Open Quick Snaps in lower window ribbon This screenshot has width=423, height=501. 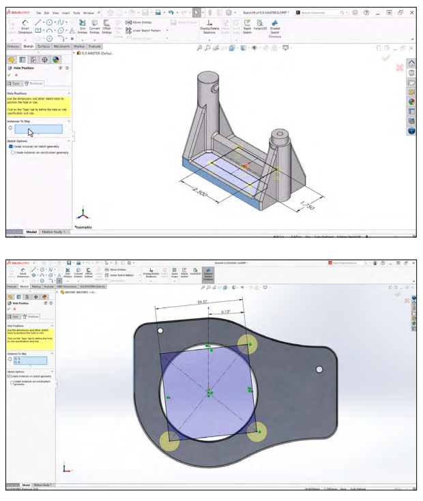(x=175, y=274)
